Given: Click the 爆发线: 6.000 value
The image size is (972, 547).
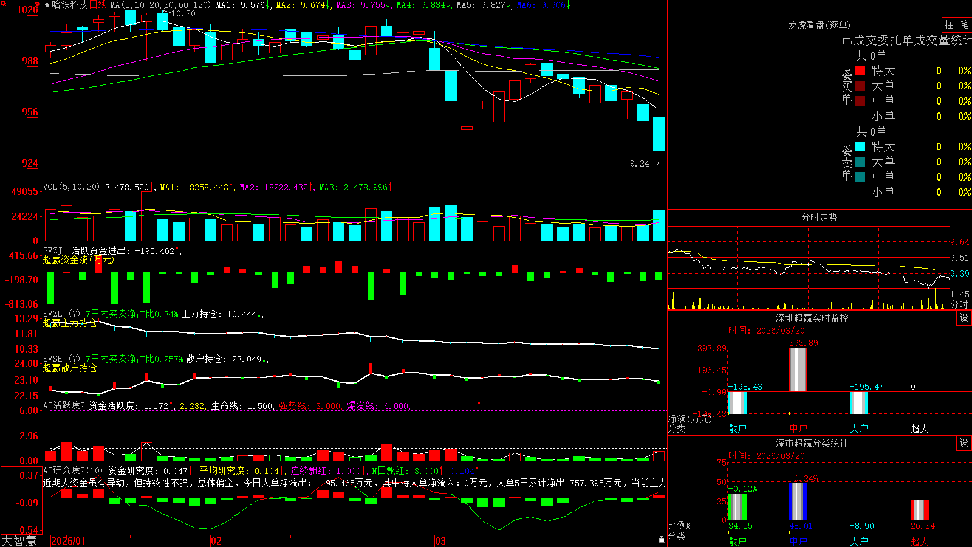Looking at the screenshot, I should 378,405.
